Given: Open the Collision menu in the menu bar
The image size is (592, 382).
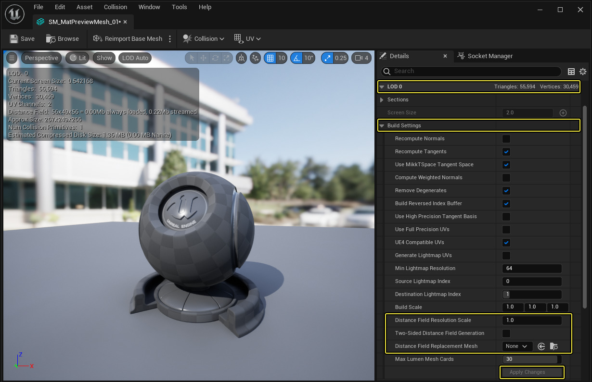Looking at the screenshot, I should 116,7.
